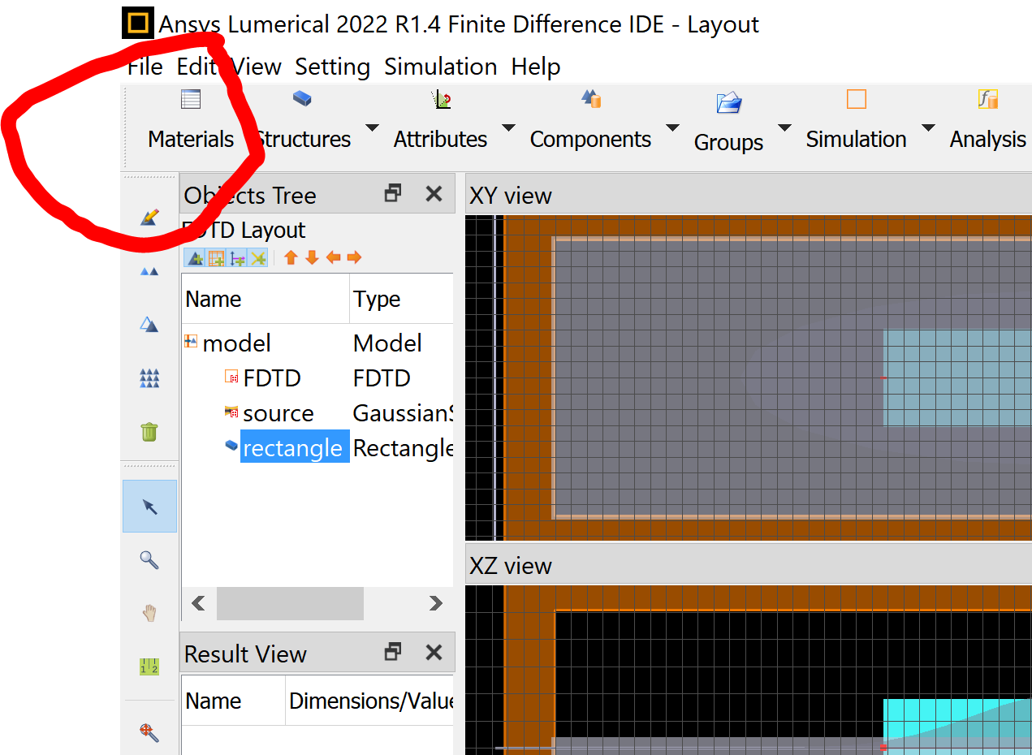Close the Objects Tree panel

(x=434, y=194)
